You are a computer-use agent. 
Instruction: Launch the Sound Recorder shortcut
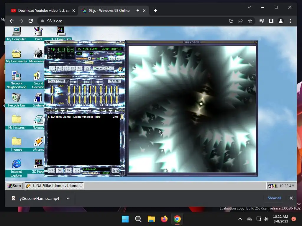tap(38, 80)
